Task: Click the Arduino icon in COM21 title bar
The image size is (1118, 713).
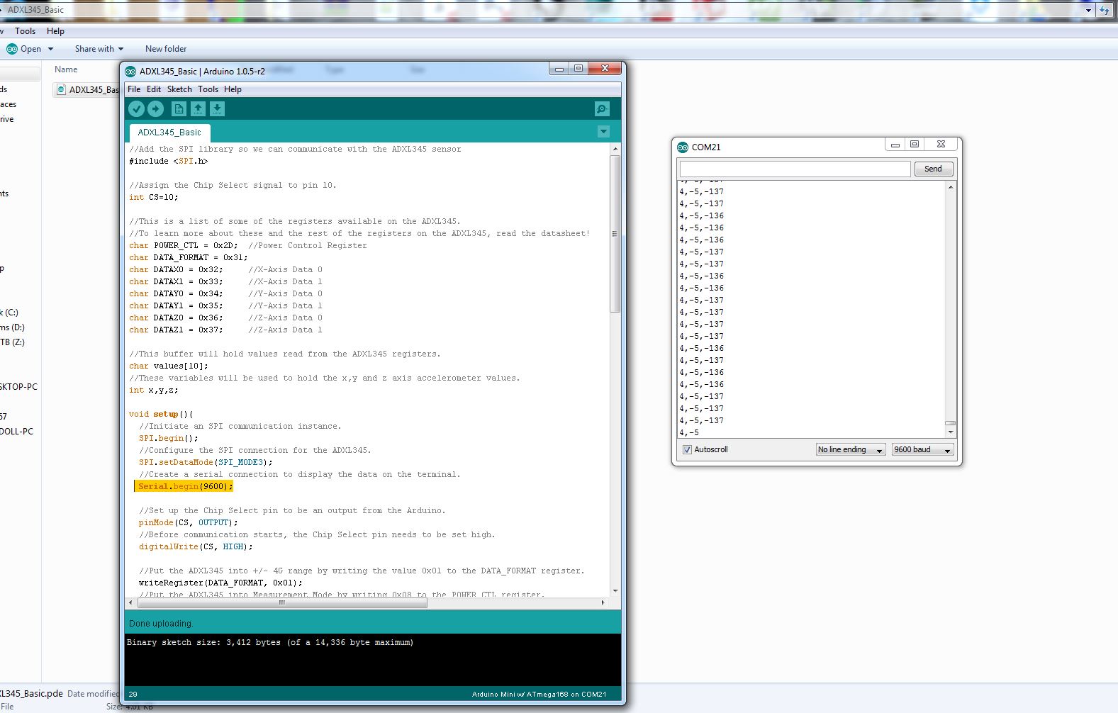Action: coord(683,147)
